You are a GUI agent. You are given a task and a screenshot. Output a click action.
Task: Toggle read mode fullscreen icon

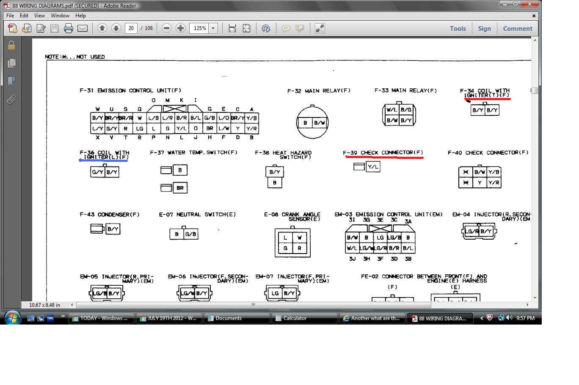(320, 28)
